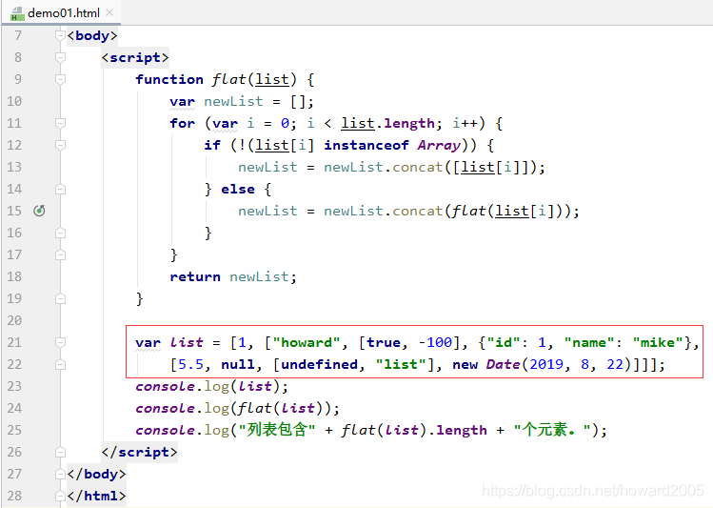This screenshot has height=508, width=713.
Task: Click fold end marker on line 16
Action: (60, 233)
